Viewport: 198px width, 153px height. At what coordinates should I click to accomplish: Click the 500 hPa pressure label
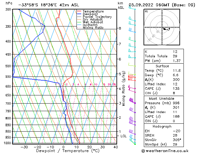[9, 66]
